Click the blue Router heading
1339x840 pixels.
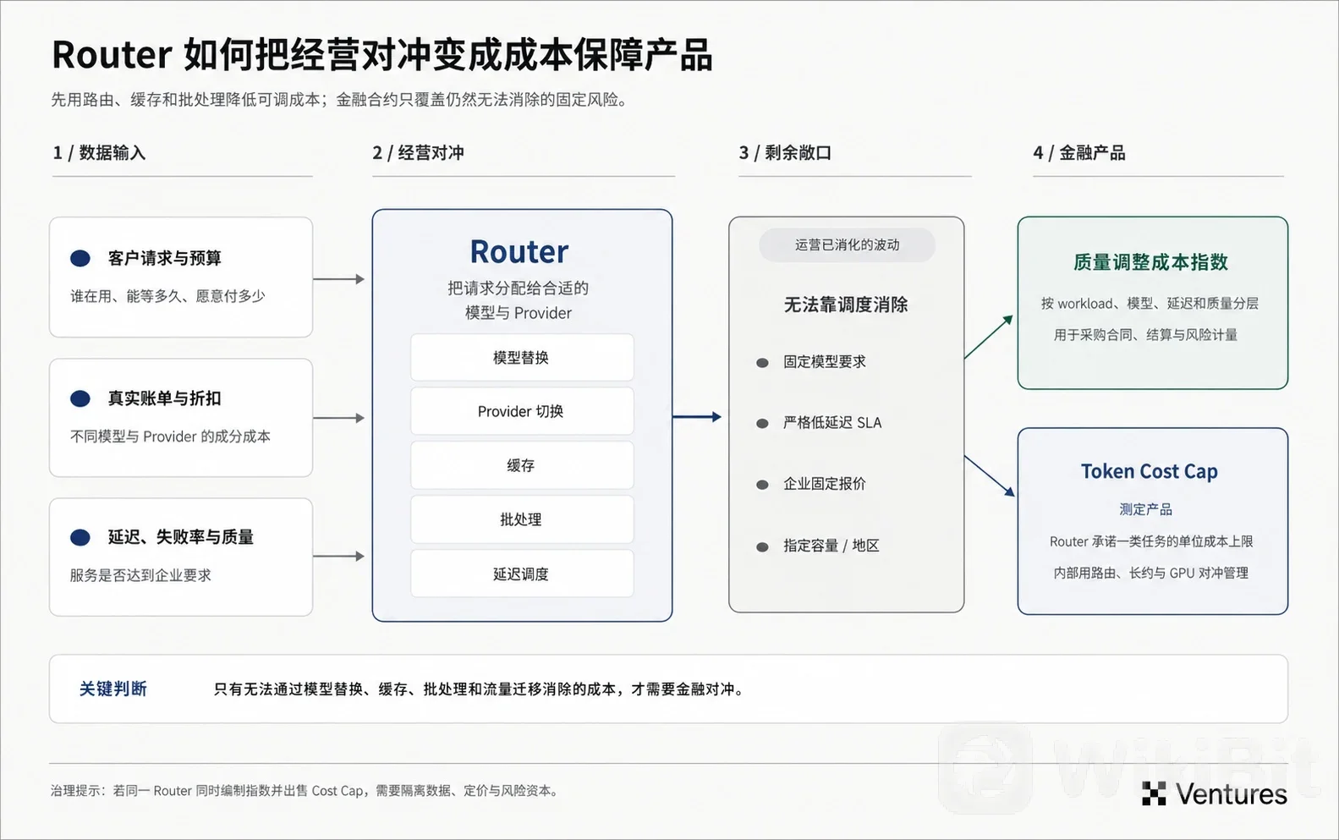point(519,252)
